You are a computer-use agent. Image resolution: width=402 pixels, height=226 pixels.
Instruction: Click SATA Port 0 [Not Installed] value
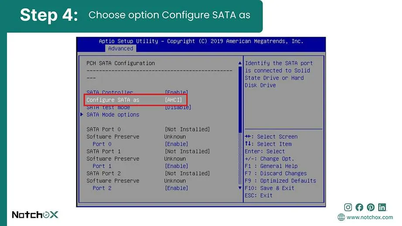click(x=187, y=129)
